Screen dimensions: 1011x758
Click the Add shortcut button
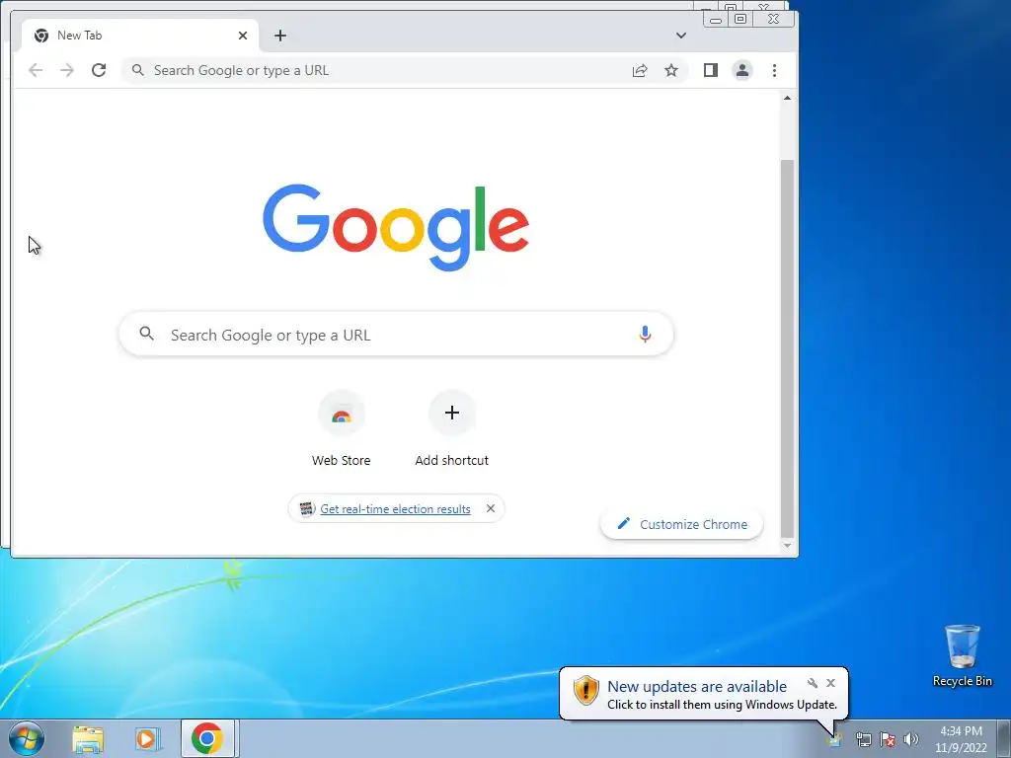tap(452, 428)
